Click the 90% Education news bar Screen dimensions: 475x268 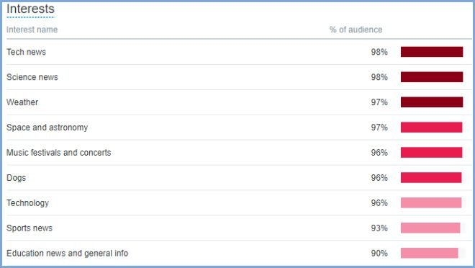coord(429,253)
